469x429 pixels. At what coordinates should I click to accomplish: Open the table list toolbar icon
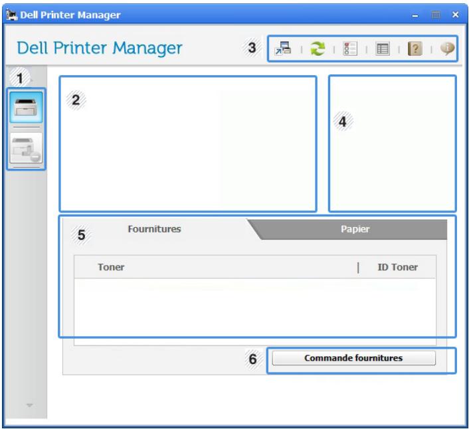click(383, 49)
